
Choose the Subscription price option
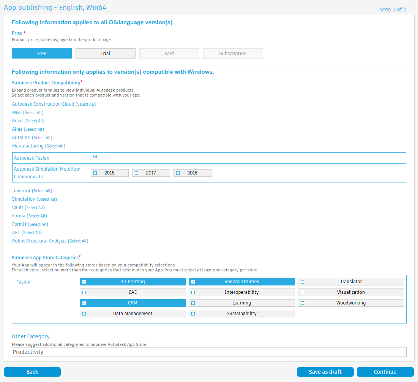coord(233,53)
